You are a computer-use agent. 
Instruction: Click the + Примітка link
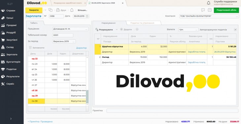[x=33, y=122]
